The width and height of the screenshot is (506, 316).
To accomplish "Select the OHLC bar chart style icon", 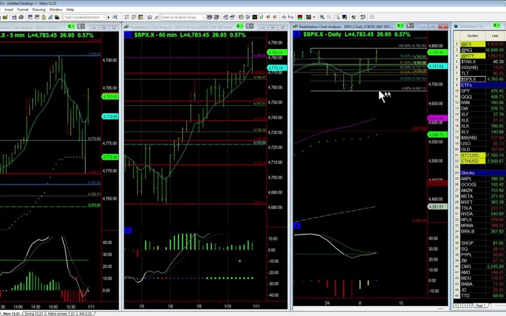I will (261, 17).
